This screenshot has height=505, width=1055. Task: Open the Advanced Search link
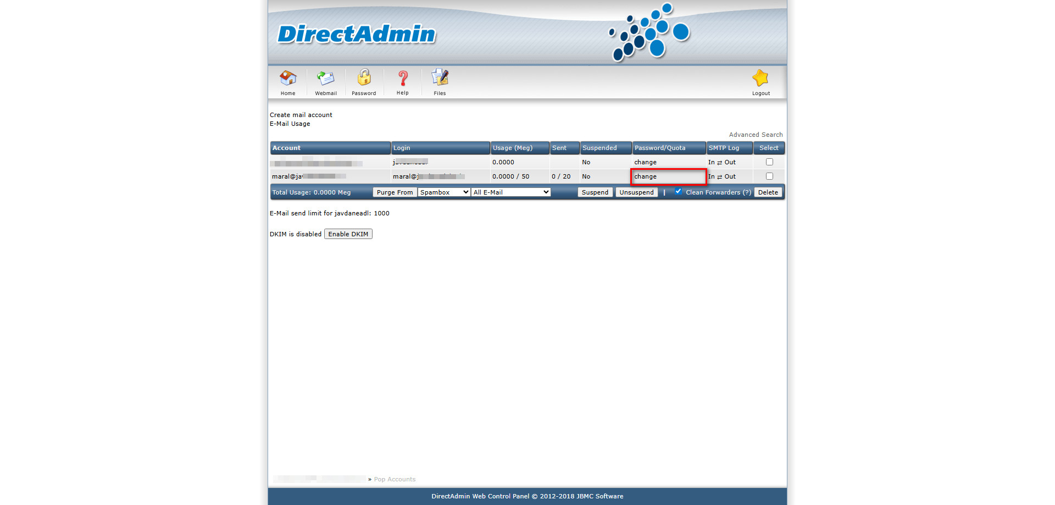coord(756,135)
